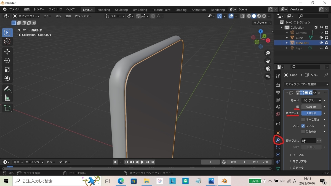Select the Transform tool

point(7,79)
